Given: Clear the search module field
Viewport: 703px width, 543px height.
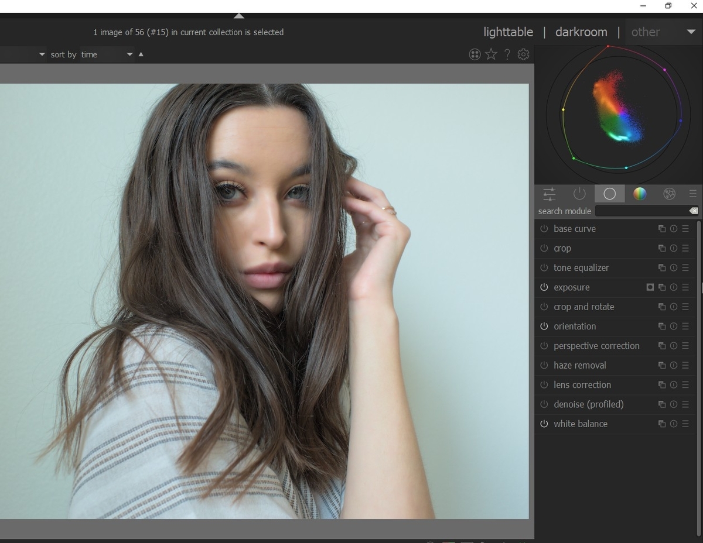Looking at the screenshot, I should point(693,211).
